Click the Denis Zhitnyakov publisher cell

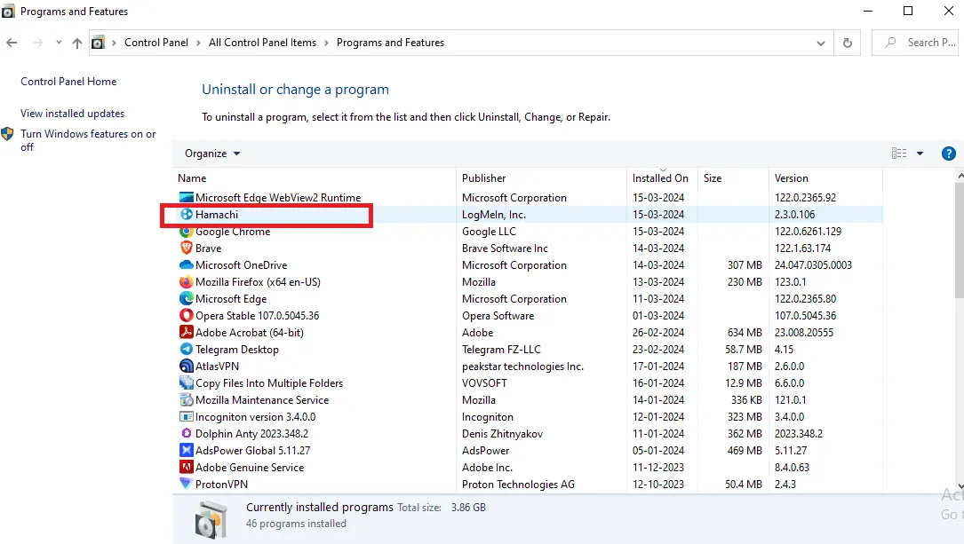tap(502, 434)
